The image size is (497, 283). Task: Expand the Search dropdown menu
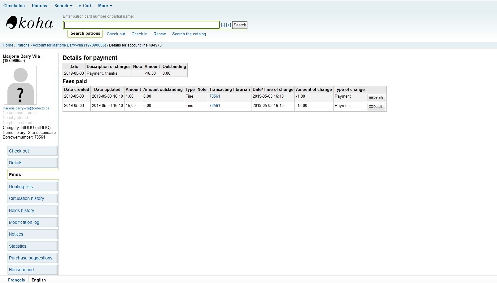63,6
